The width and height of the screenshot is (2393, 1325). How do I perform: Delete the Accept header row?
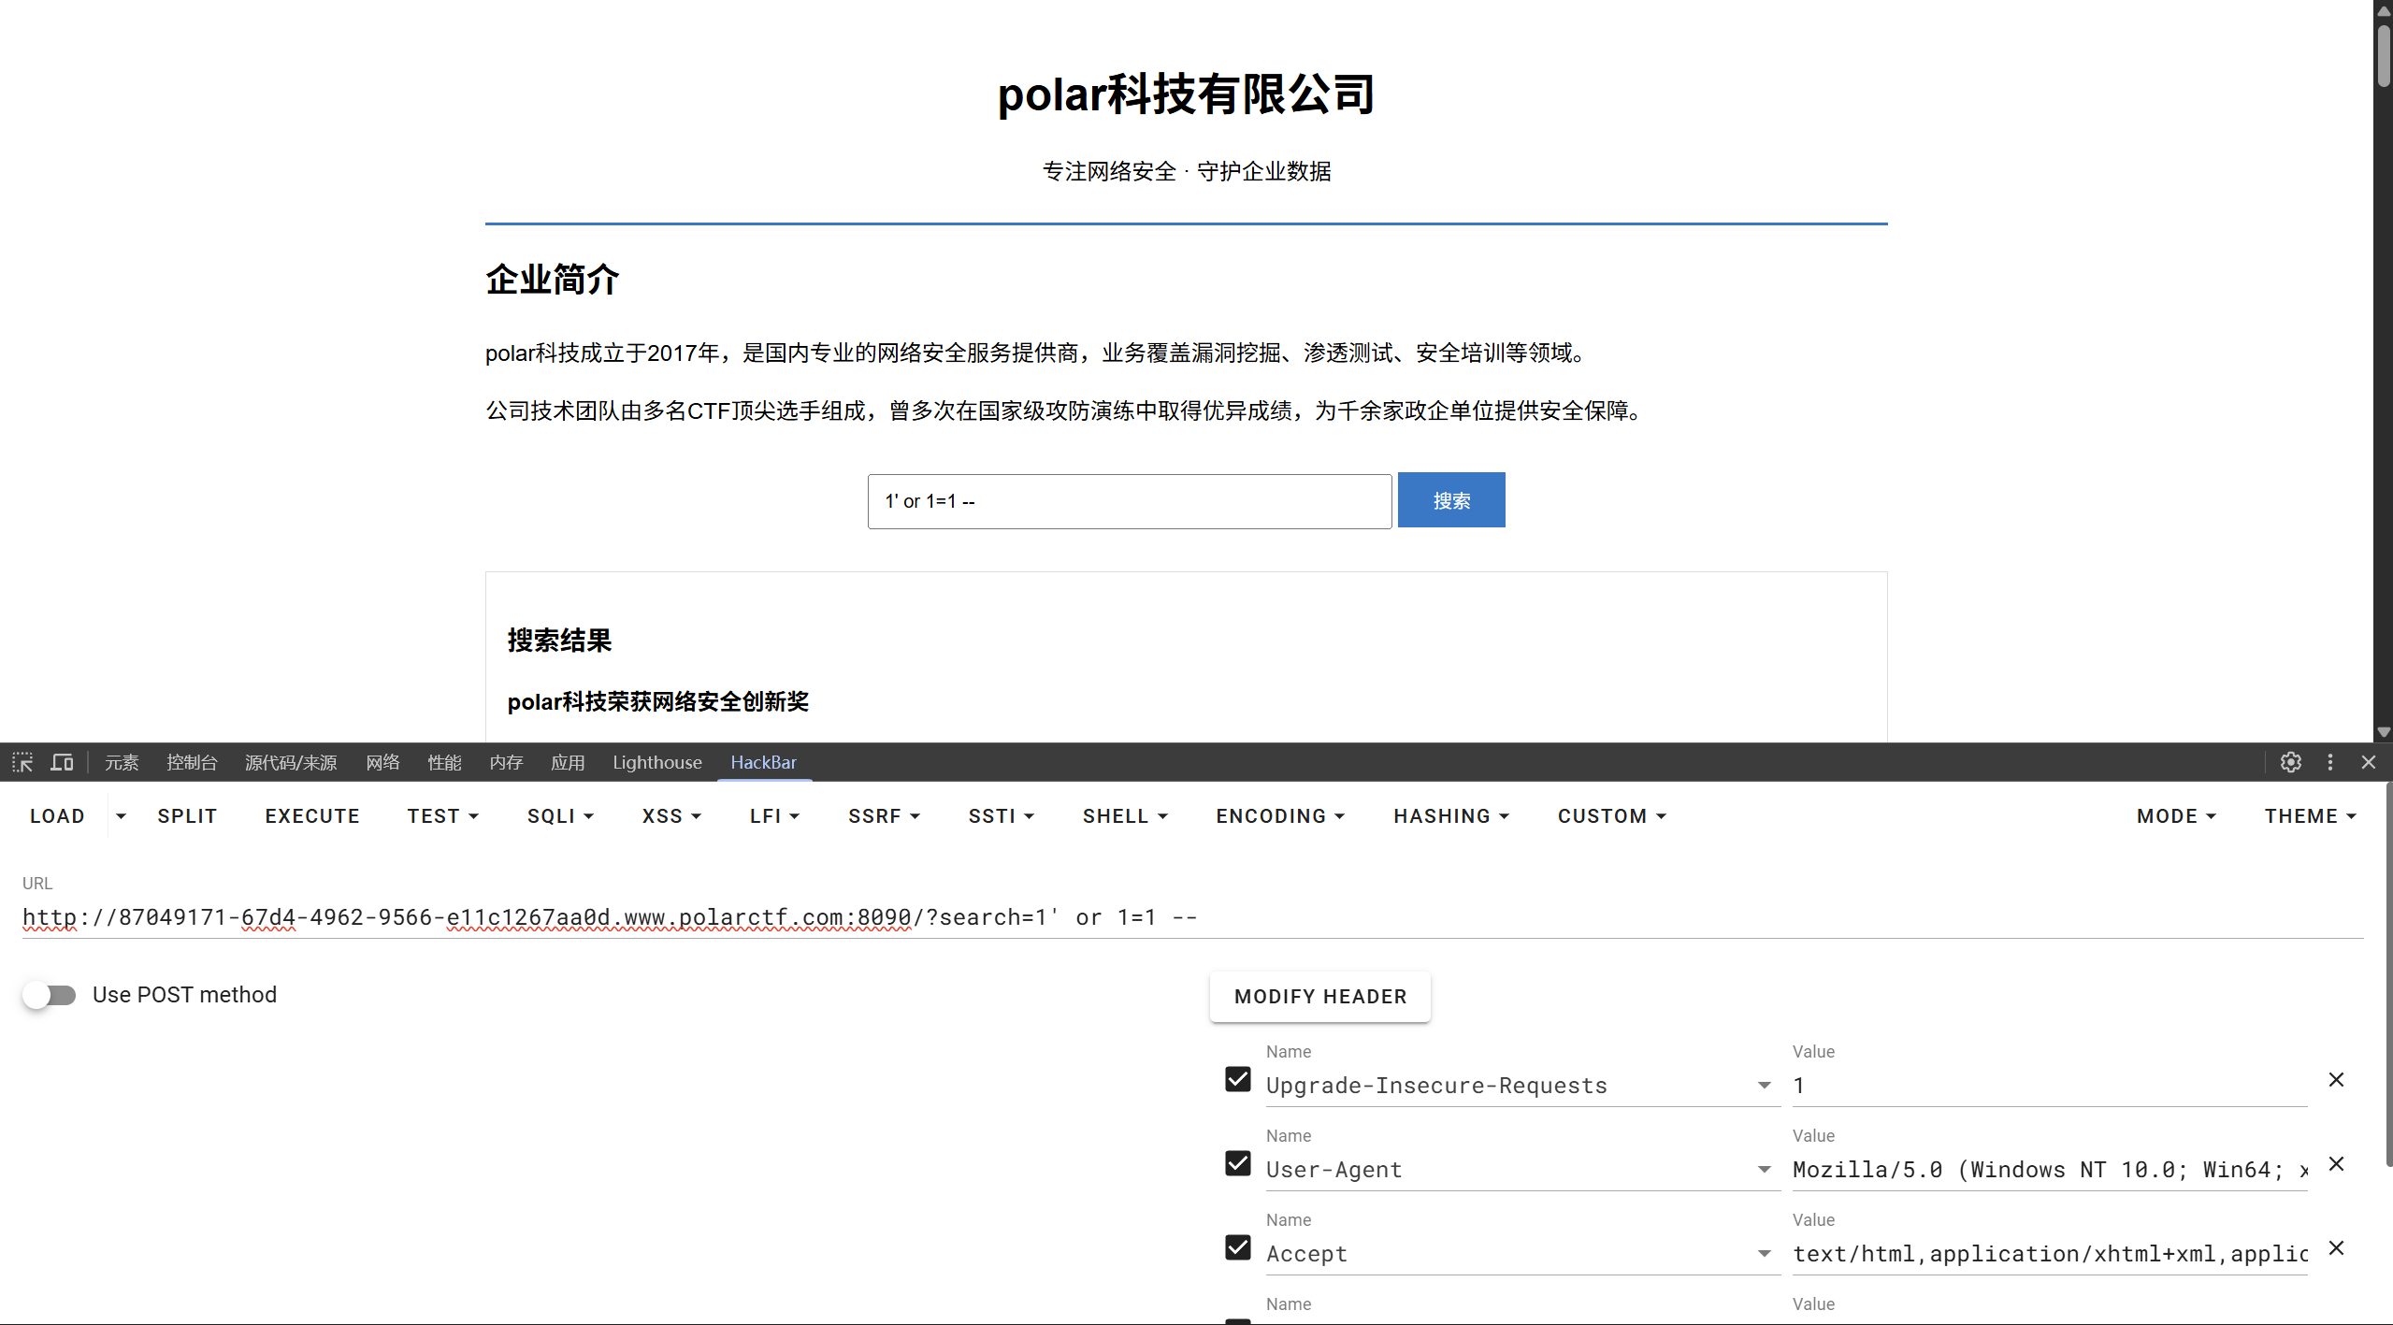point(2335,1248)
